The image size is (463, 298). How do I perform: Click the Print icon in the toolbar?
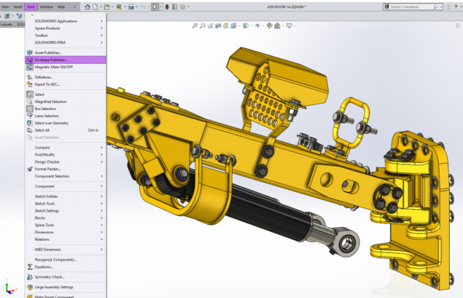coord(131,7)
